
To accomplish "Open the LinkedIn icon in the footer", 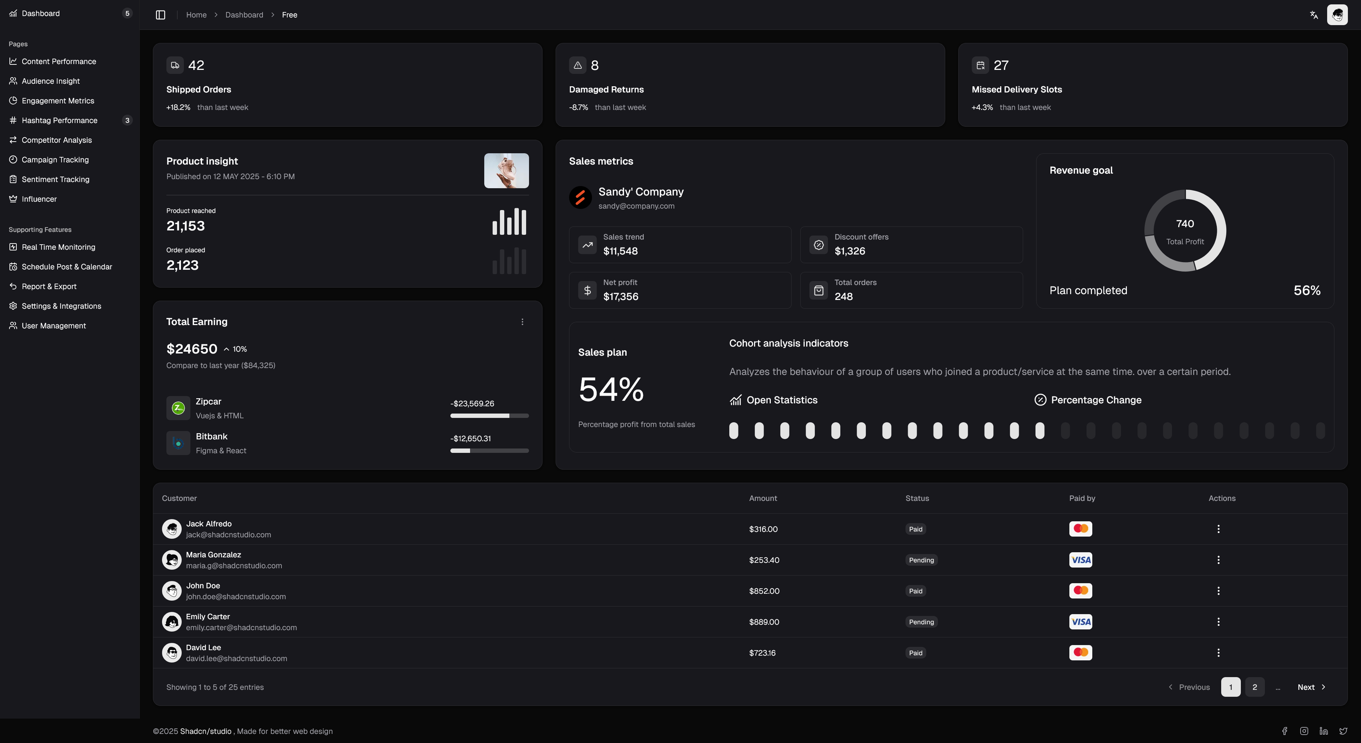I will 1323,731.
